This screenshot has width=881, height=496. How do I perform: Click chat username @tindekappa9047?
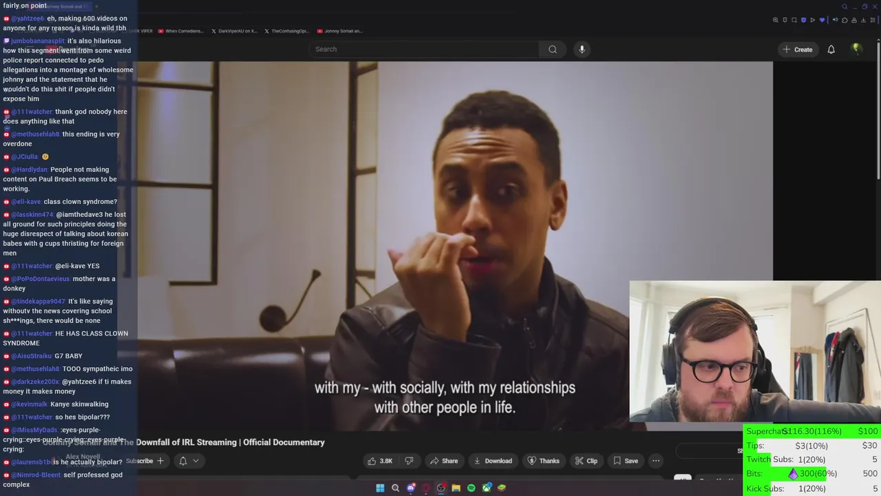(38, 302)
